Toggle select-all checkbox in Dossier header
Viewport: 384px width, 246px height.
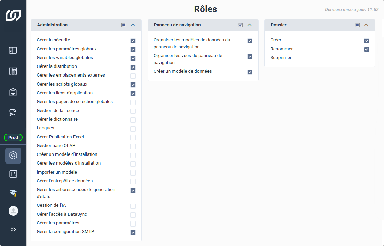pos(357,25)
